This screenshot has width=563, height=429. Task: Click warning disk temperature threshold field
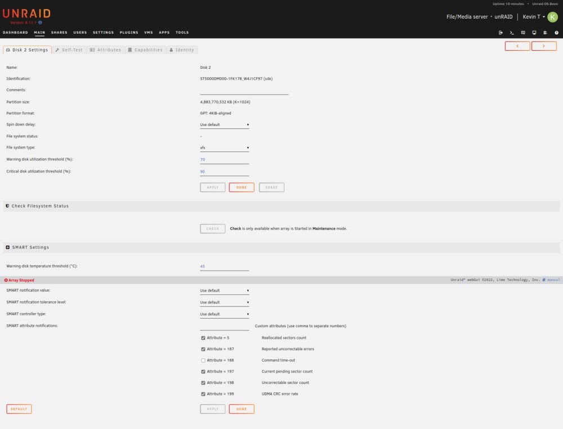click(225, 266)
